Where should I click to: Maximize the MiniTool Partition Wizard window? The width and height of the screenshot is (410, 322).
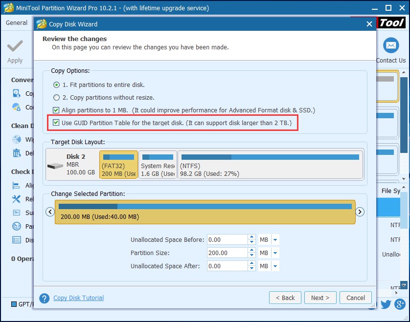click(x=388, y=8)
